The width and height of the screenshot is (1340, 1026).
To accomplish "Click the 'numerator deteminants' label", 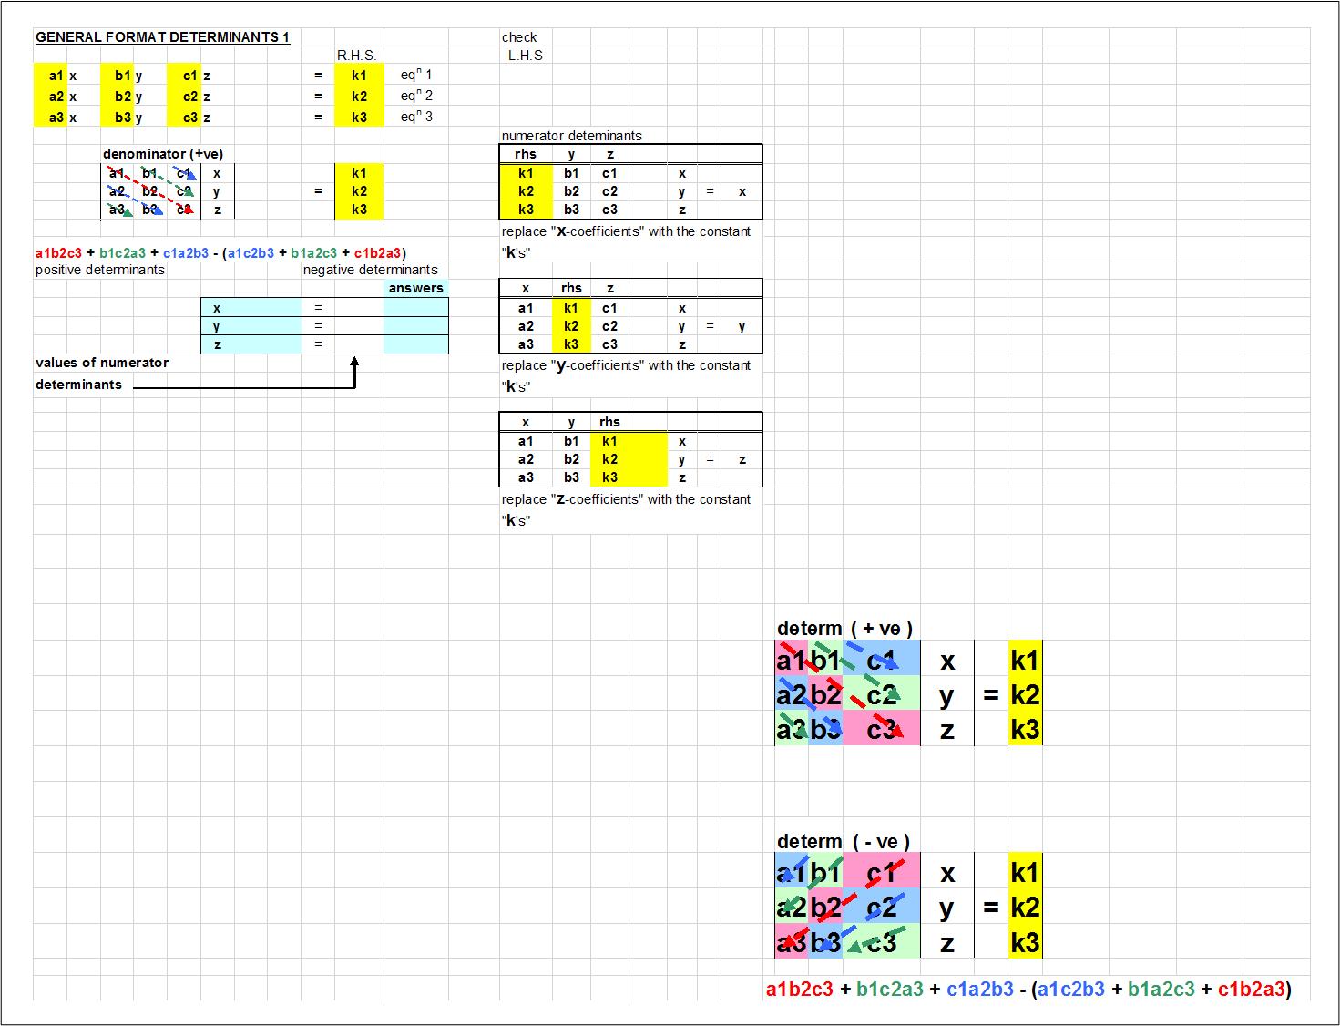I will (x=571, y=136).
